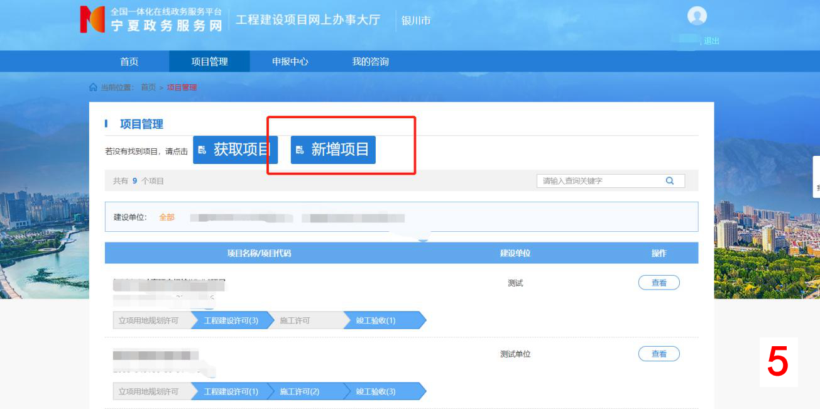Open the user avatar icon

pyautogui.click(x=697, y=16)
